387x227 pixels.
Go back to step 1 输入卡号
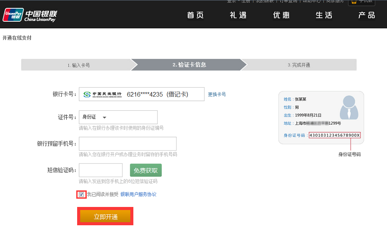78,65
